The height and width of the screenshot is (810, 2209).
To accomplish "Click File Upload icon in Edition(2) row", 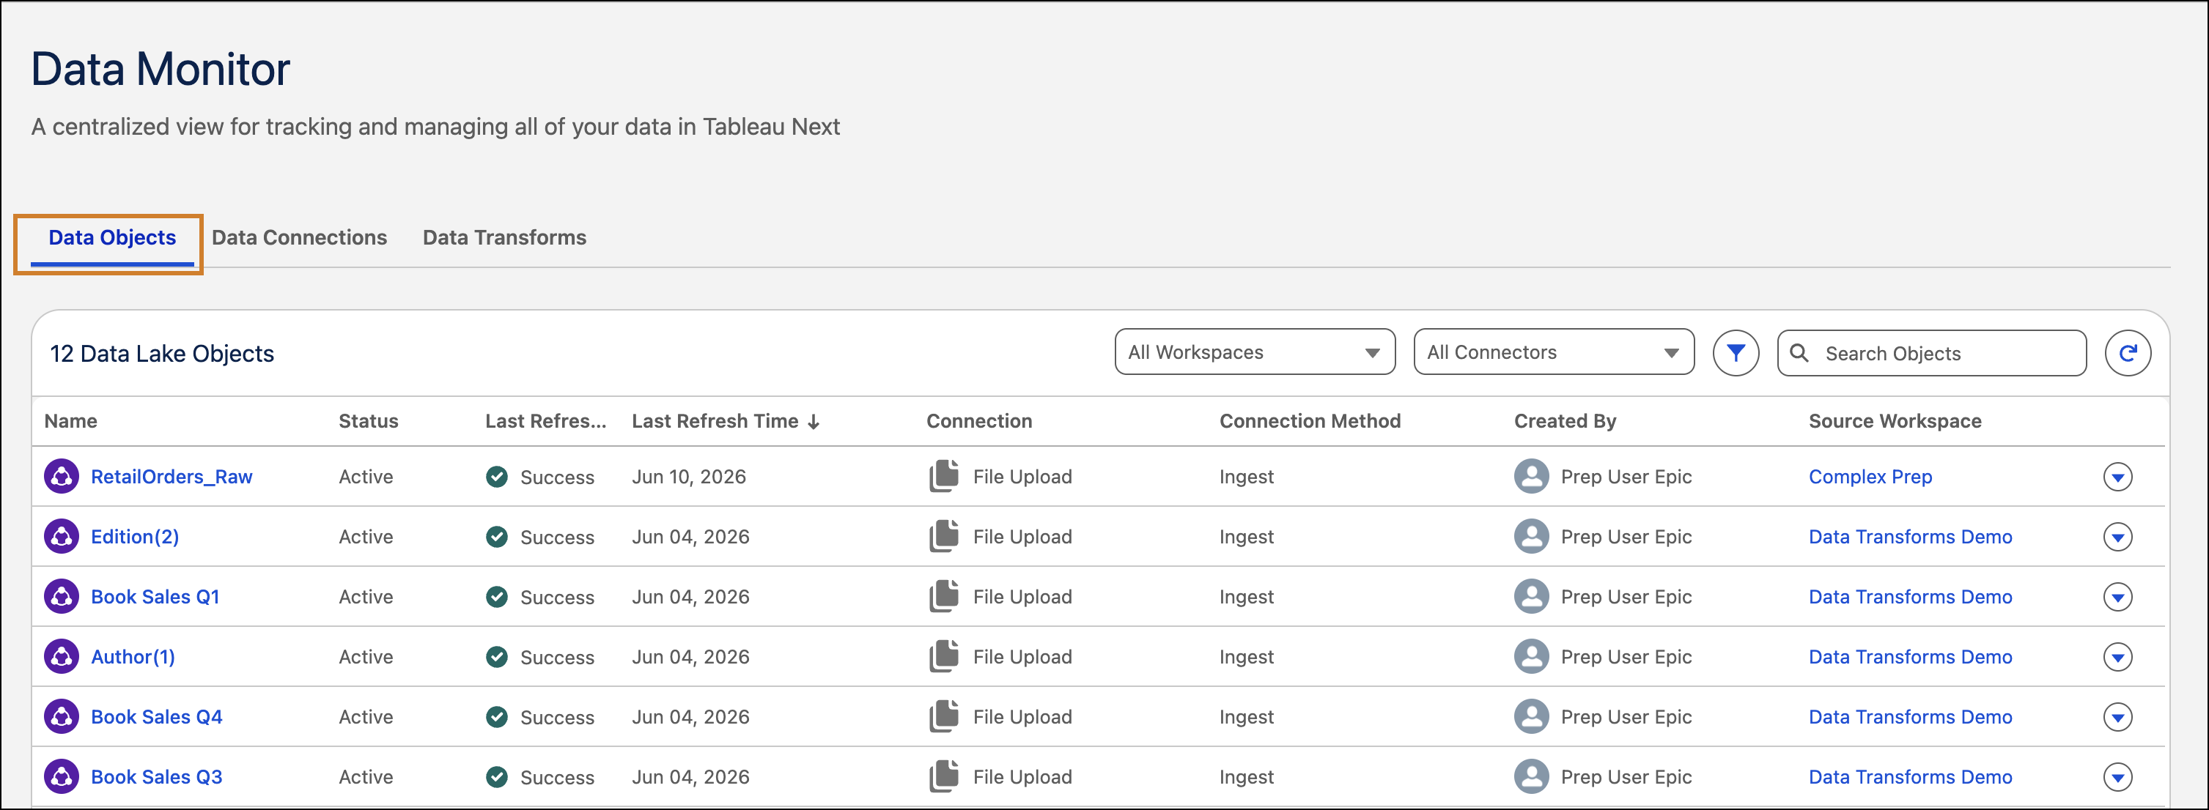I will click(x=944, y=535).
